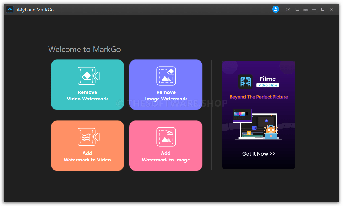
Task: Click the Welcome to MarkGo heading
Action: click(x=84, y=50)
